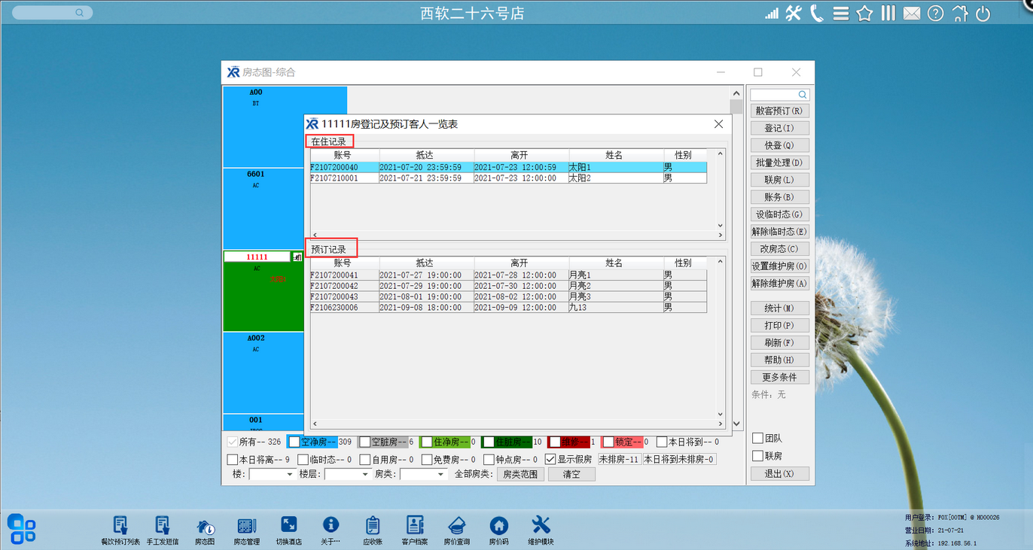Click the 退出(X) button
This screenshot has height=550, width=1033.
[x=779, y=474]
